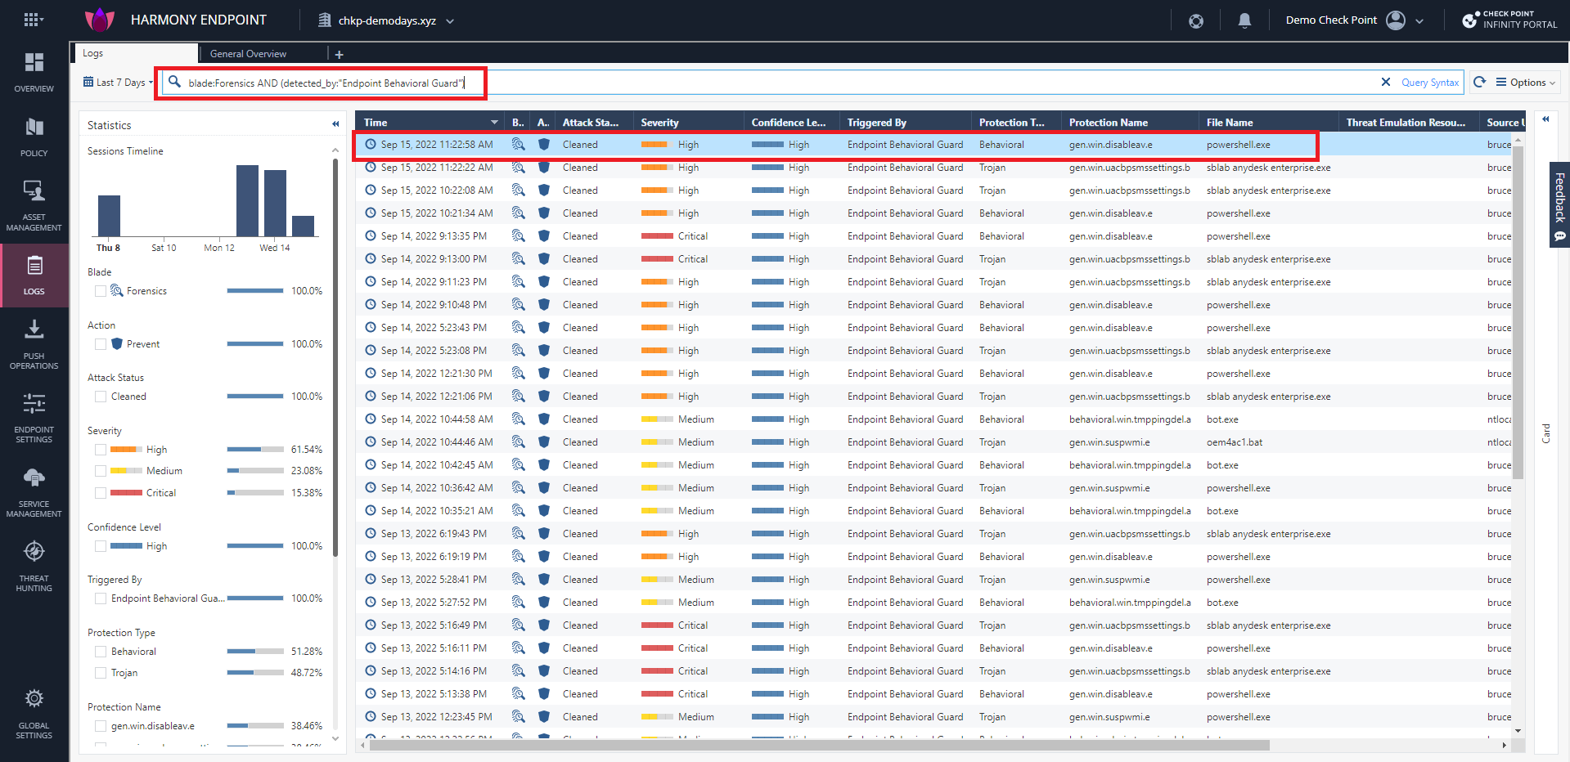Click the user avatar icon

(x=1396, y=20)
